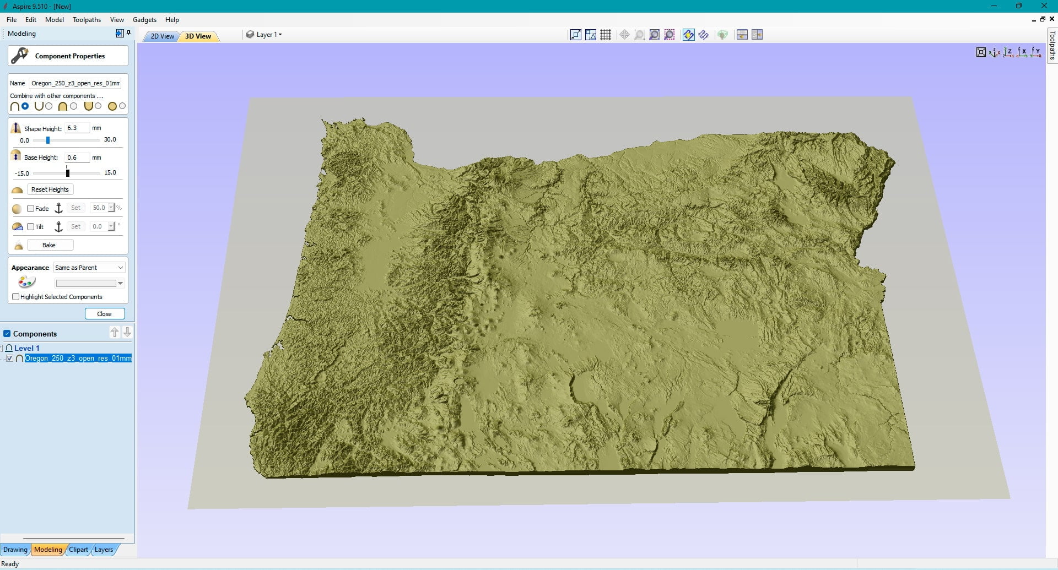Click the Tilt angle stepper arrow
This screenshot has width=1058, height=570.
click(111, 226)
